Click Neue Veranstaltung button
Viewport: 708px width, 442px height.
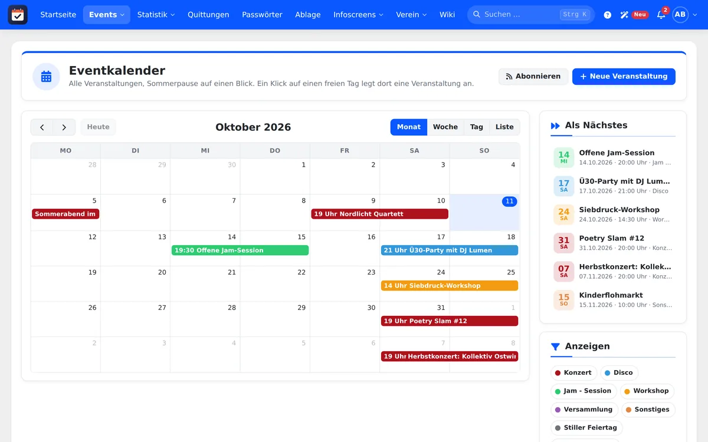coord(624,77)
